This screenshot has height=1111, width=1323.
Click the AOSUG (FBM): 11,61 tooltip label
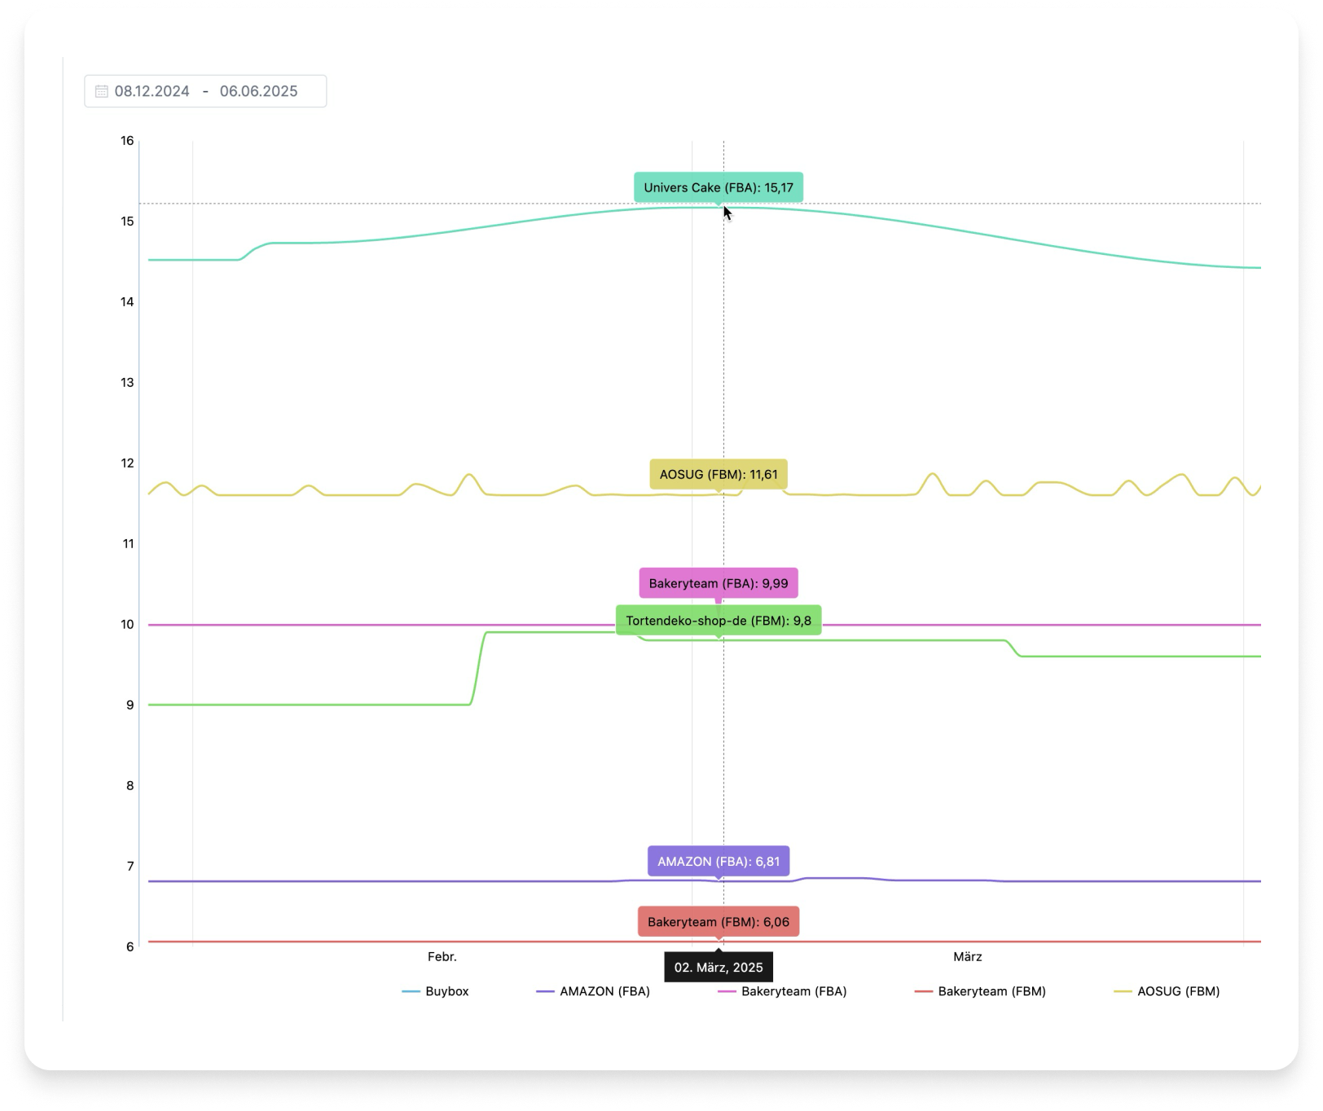[x=719, y=474]
